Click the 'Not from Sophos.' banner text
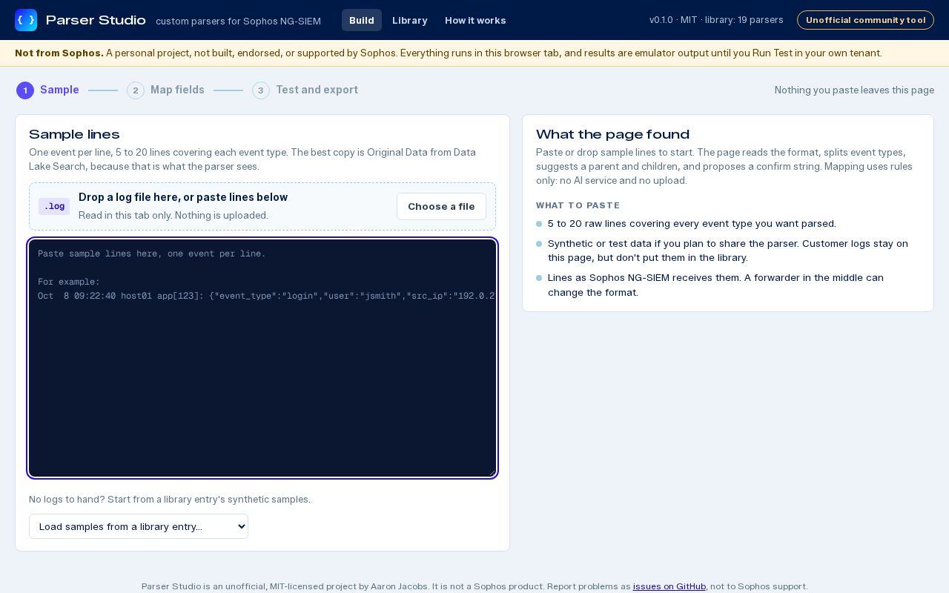Screen dimensions: 949x593 tap(59, 53)
